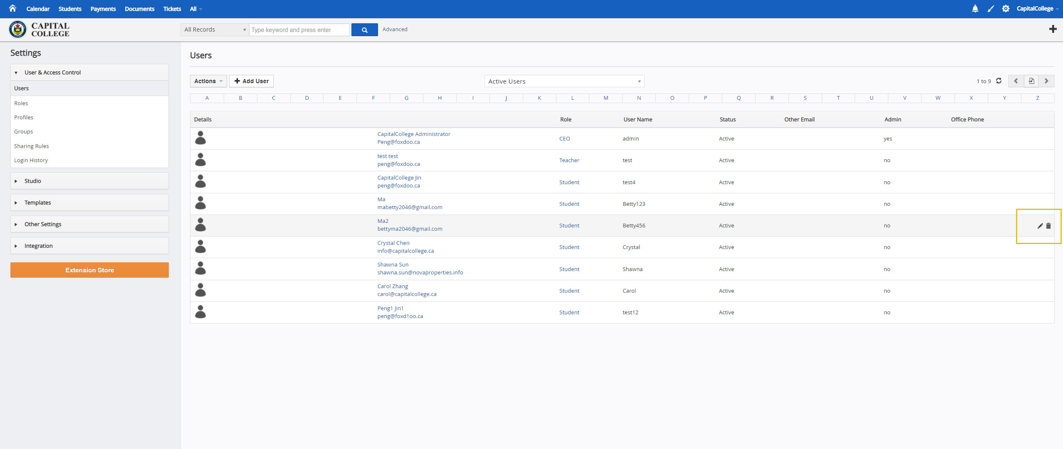Filter users by letter M
Image resolution: width=1063 pixels, height=449 pixels.
(606, 98)
